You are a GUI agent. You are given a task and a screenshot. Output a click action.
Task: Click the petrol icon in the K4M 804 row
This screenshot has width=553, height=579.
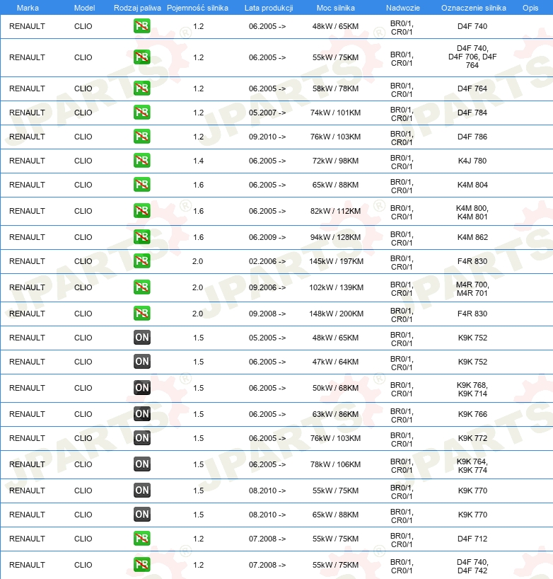pos(141,184)
